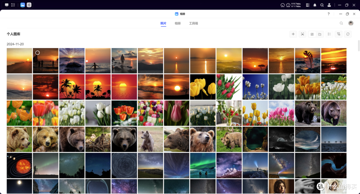Refresh the personal gallery
The image size is (360, 194).
tap(348, 34)
